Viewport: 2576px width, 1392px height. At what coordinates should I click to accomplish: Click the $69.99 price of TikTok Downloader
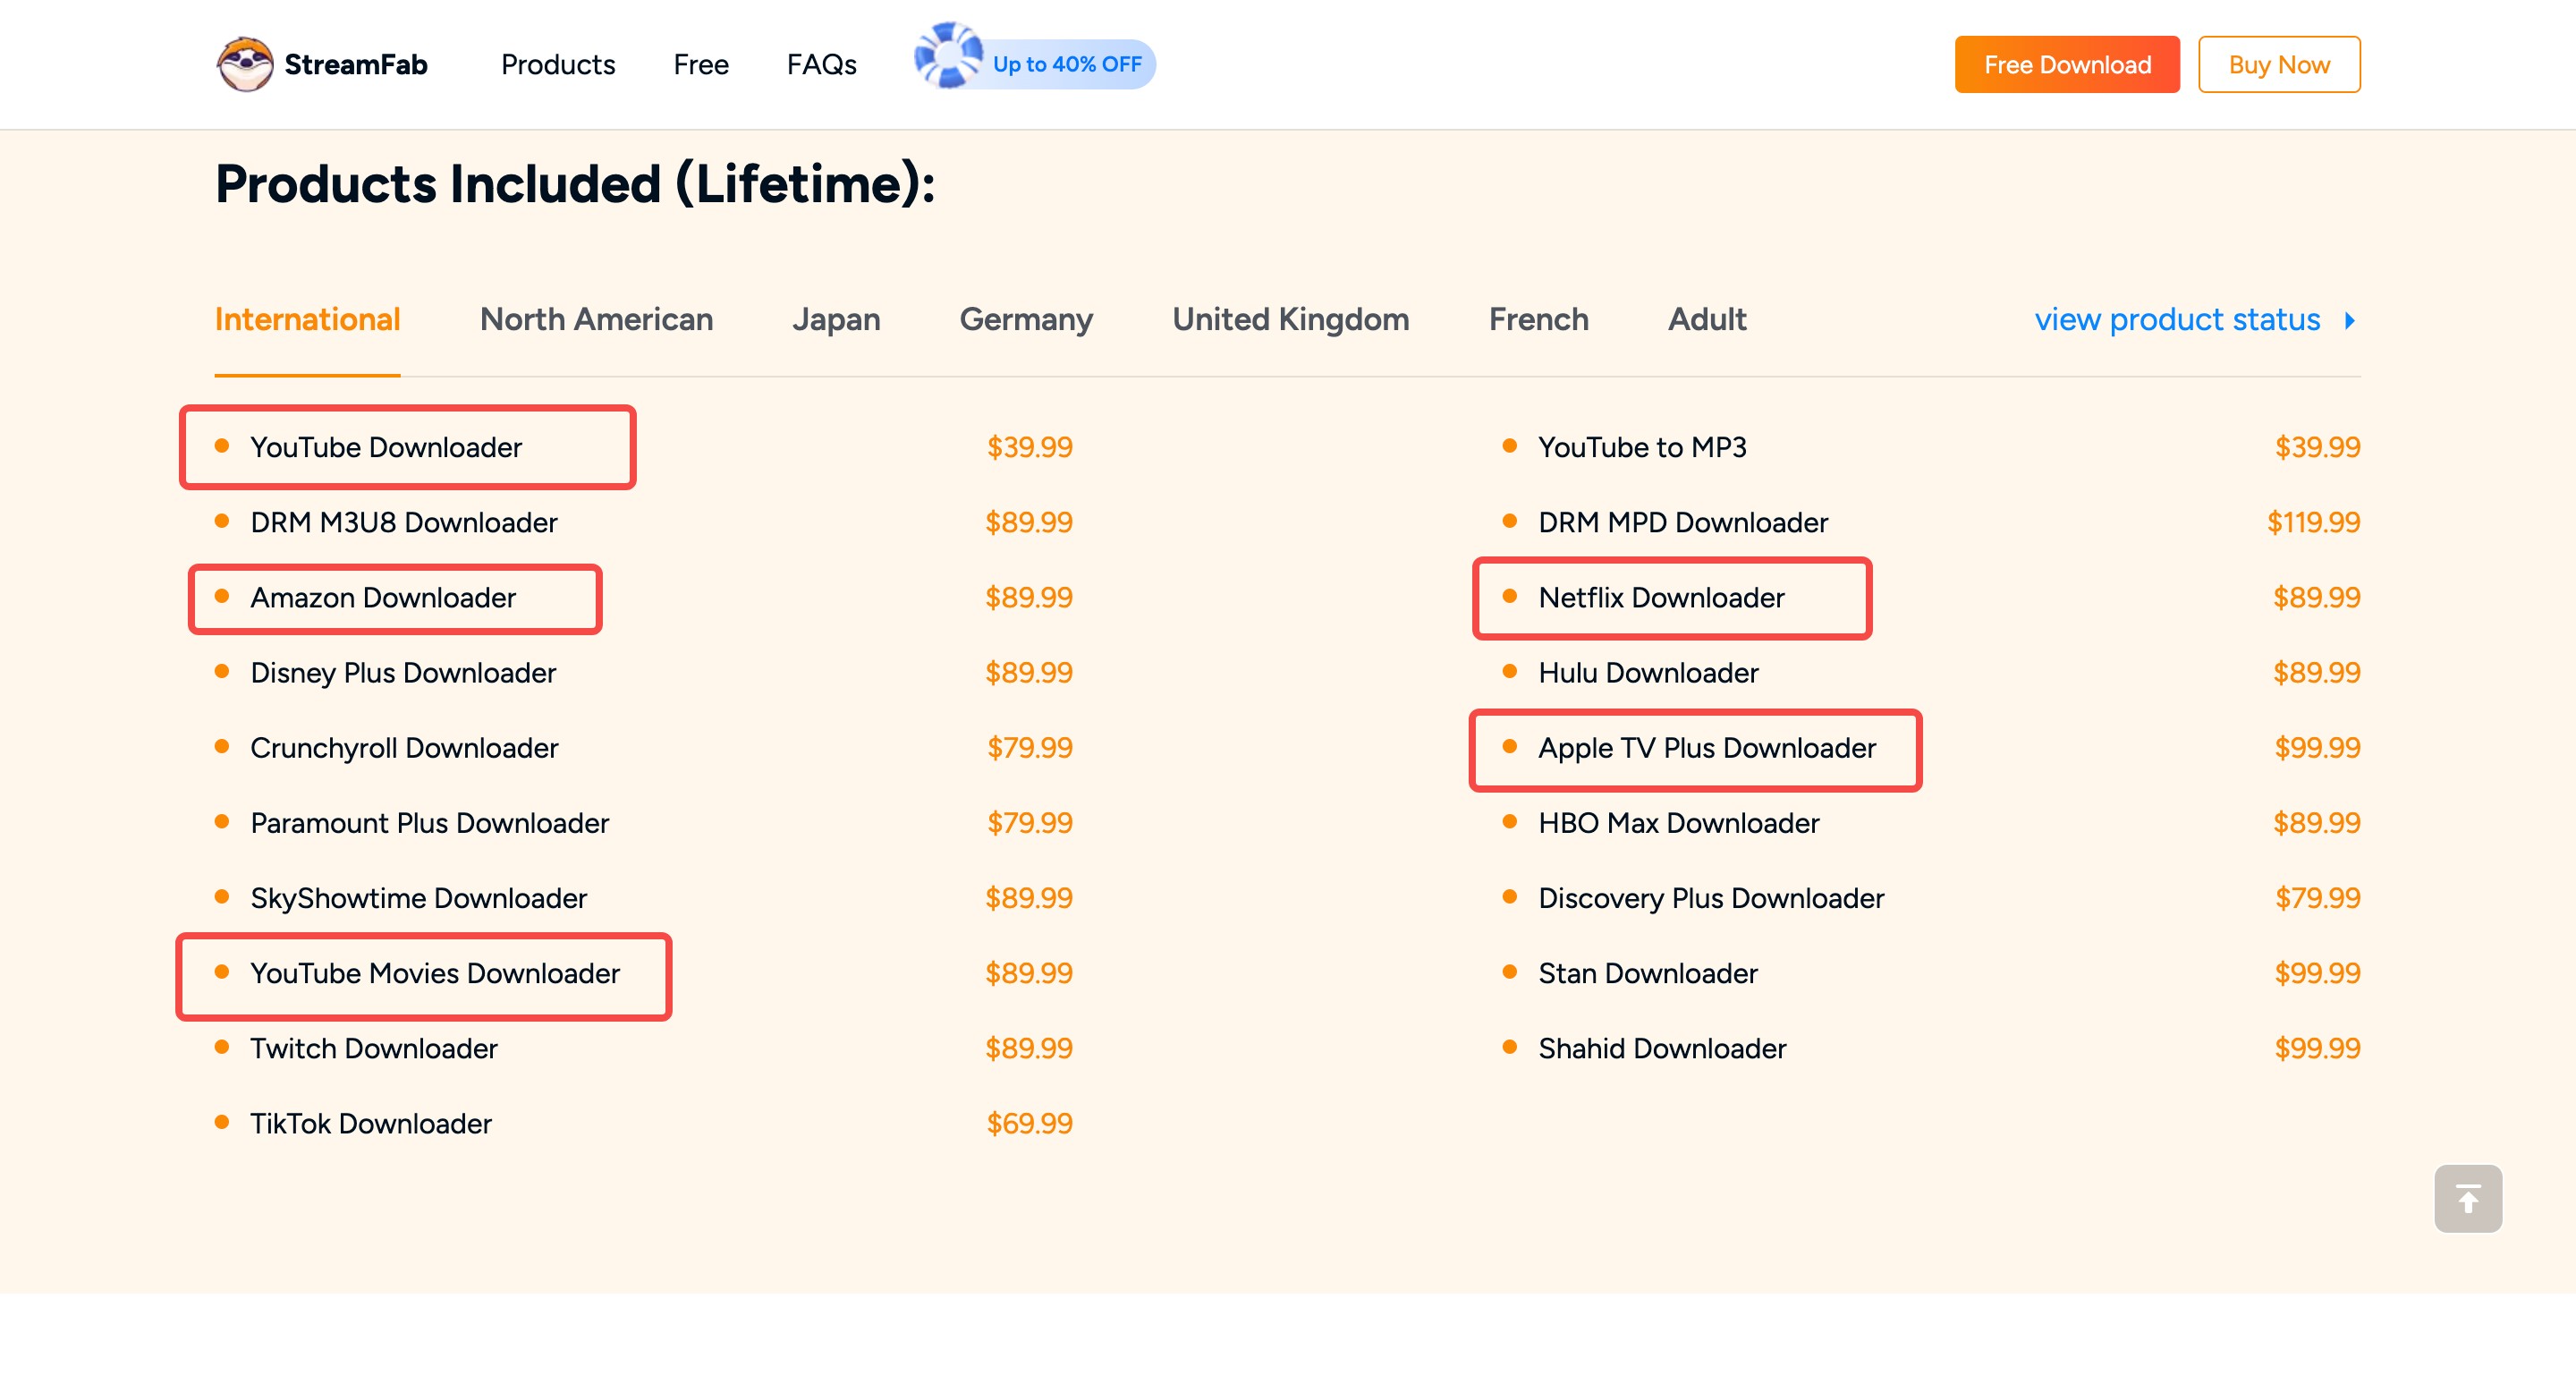(1029, 1124)
